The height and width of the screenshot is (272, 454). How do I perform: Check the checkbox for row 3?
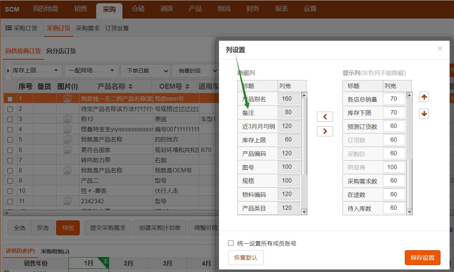tap(10, 119)
